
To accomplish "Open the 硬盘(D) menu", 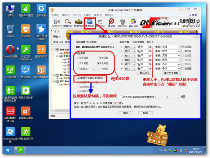I will coord(66,15).
